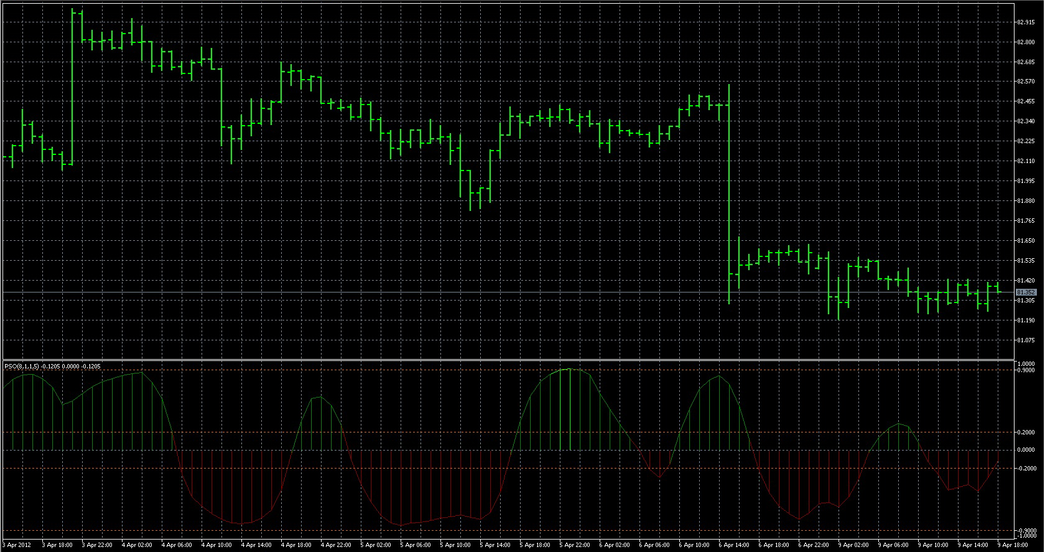Click the 81.075 price scale label
This screenshot has width=1045, height=552.
(x=1025, y=340)
